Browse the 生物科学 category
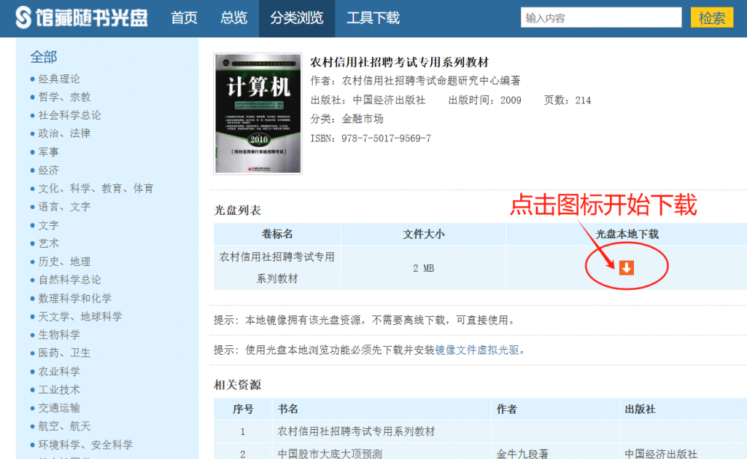Image resolution: width=747 pixels, height=459 pixels. [x=59, y=335]
